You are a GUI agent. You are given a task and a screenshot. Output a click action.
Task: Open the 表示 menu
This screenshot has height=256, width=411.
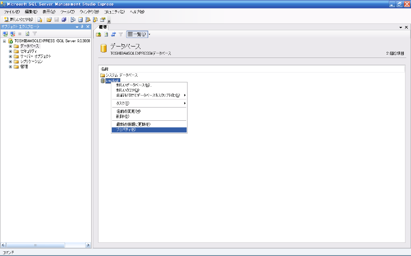(x=49, y=12)
